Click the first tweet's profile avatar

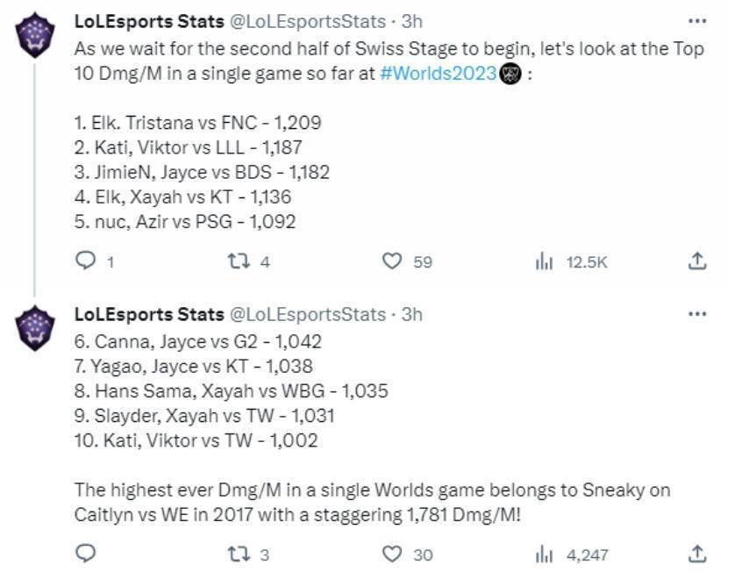click(x=35, y=35)
